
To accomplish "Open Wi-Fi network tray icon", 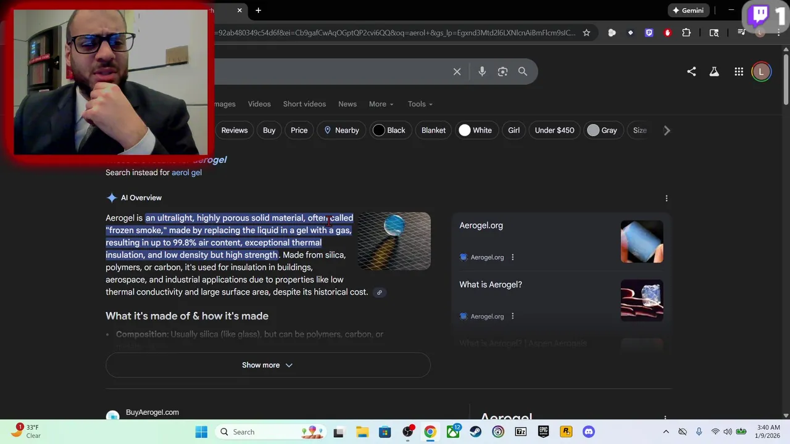I will pos(715,432).
